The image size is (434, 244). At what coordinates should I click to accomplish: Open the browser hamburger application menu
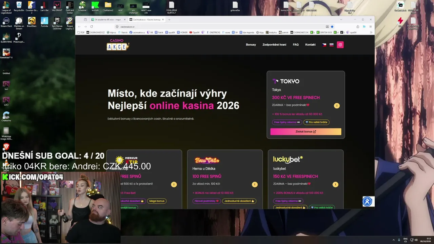point(371,27)
